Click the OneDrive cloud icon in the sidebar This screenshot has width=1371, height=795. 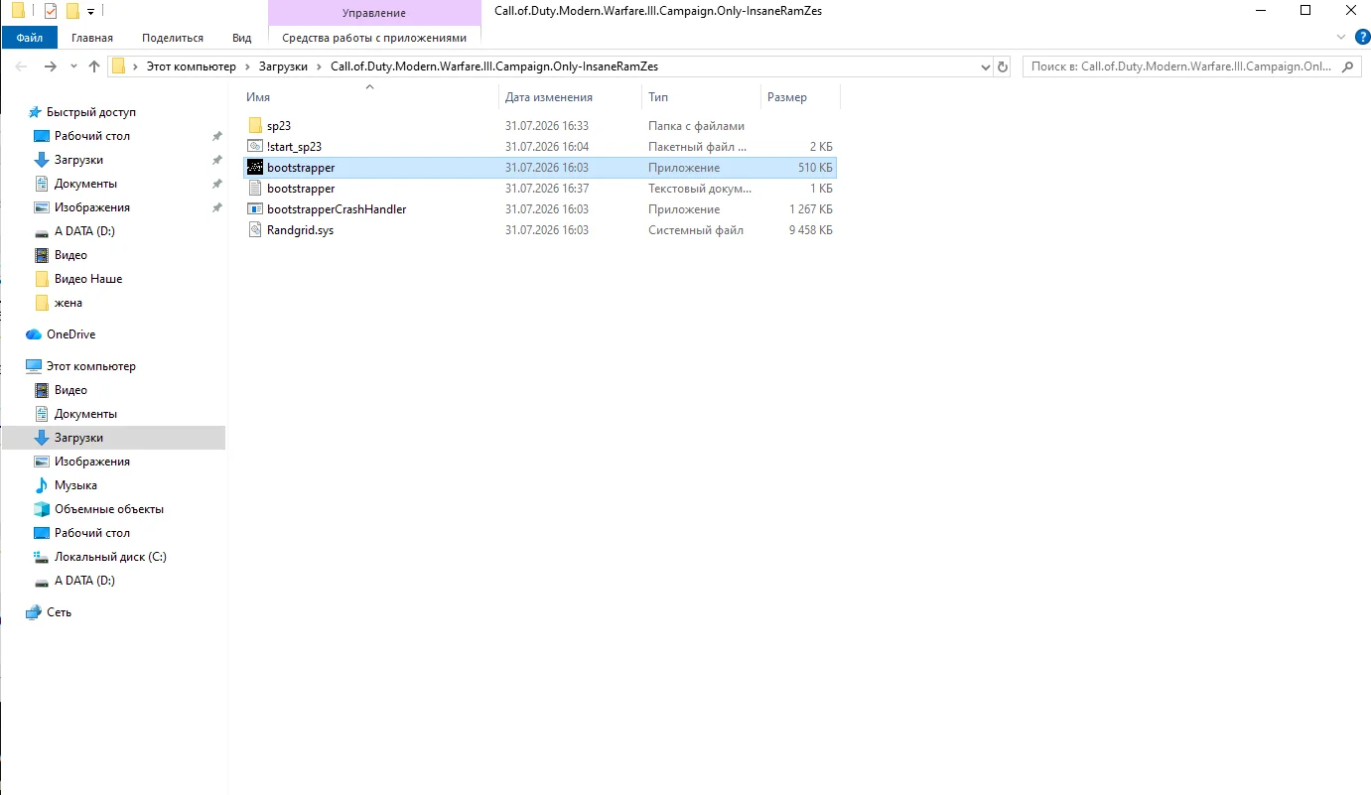34,334
